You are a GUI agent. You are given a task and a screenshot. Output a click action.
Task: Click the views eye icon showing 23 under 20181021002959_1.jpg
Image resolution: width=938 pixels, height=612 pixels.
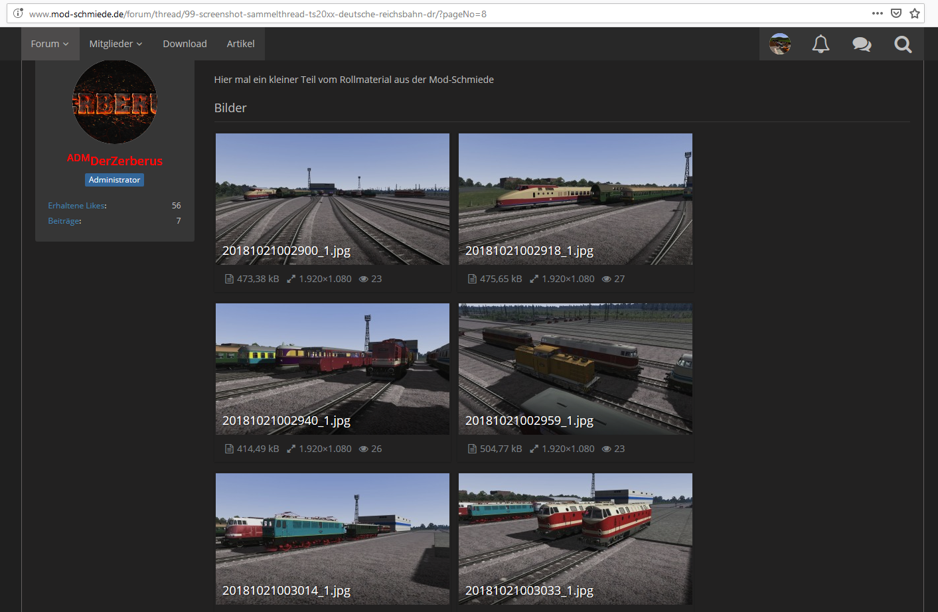click(x=607, y=449)
